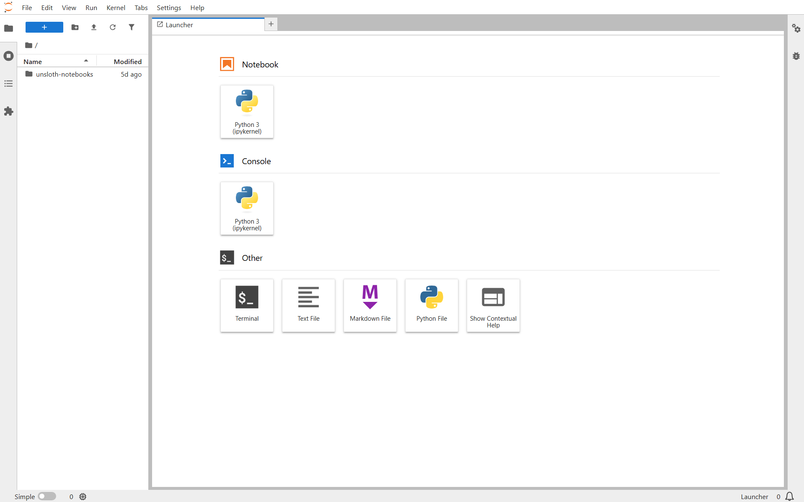804x502 pixels.
Task: Toggle Simple interface mode
Action: click(x=47, y=496)
